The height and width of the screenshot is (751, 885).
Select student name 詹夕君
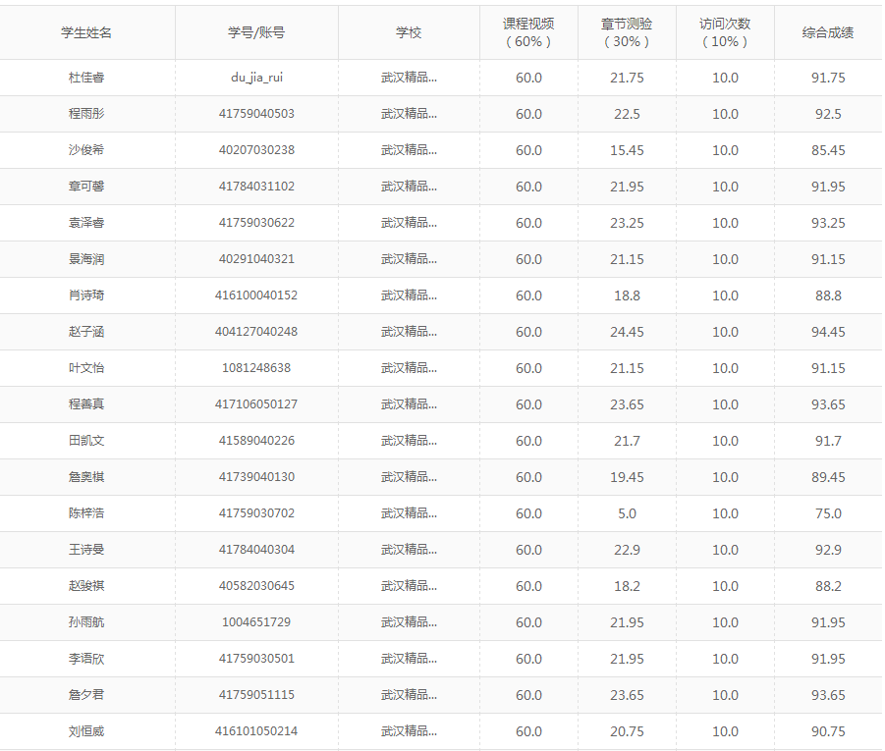pyautogui.click(x=86, y=695)
